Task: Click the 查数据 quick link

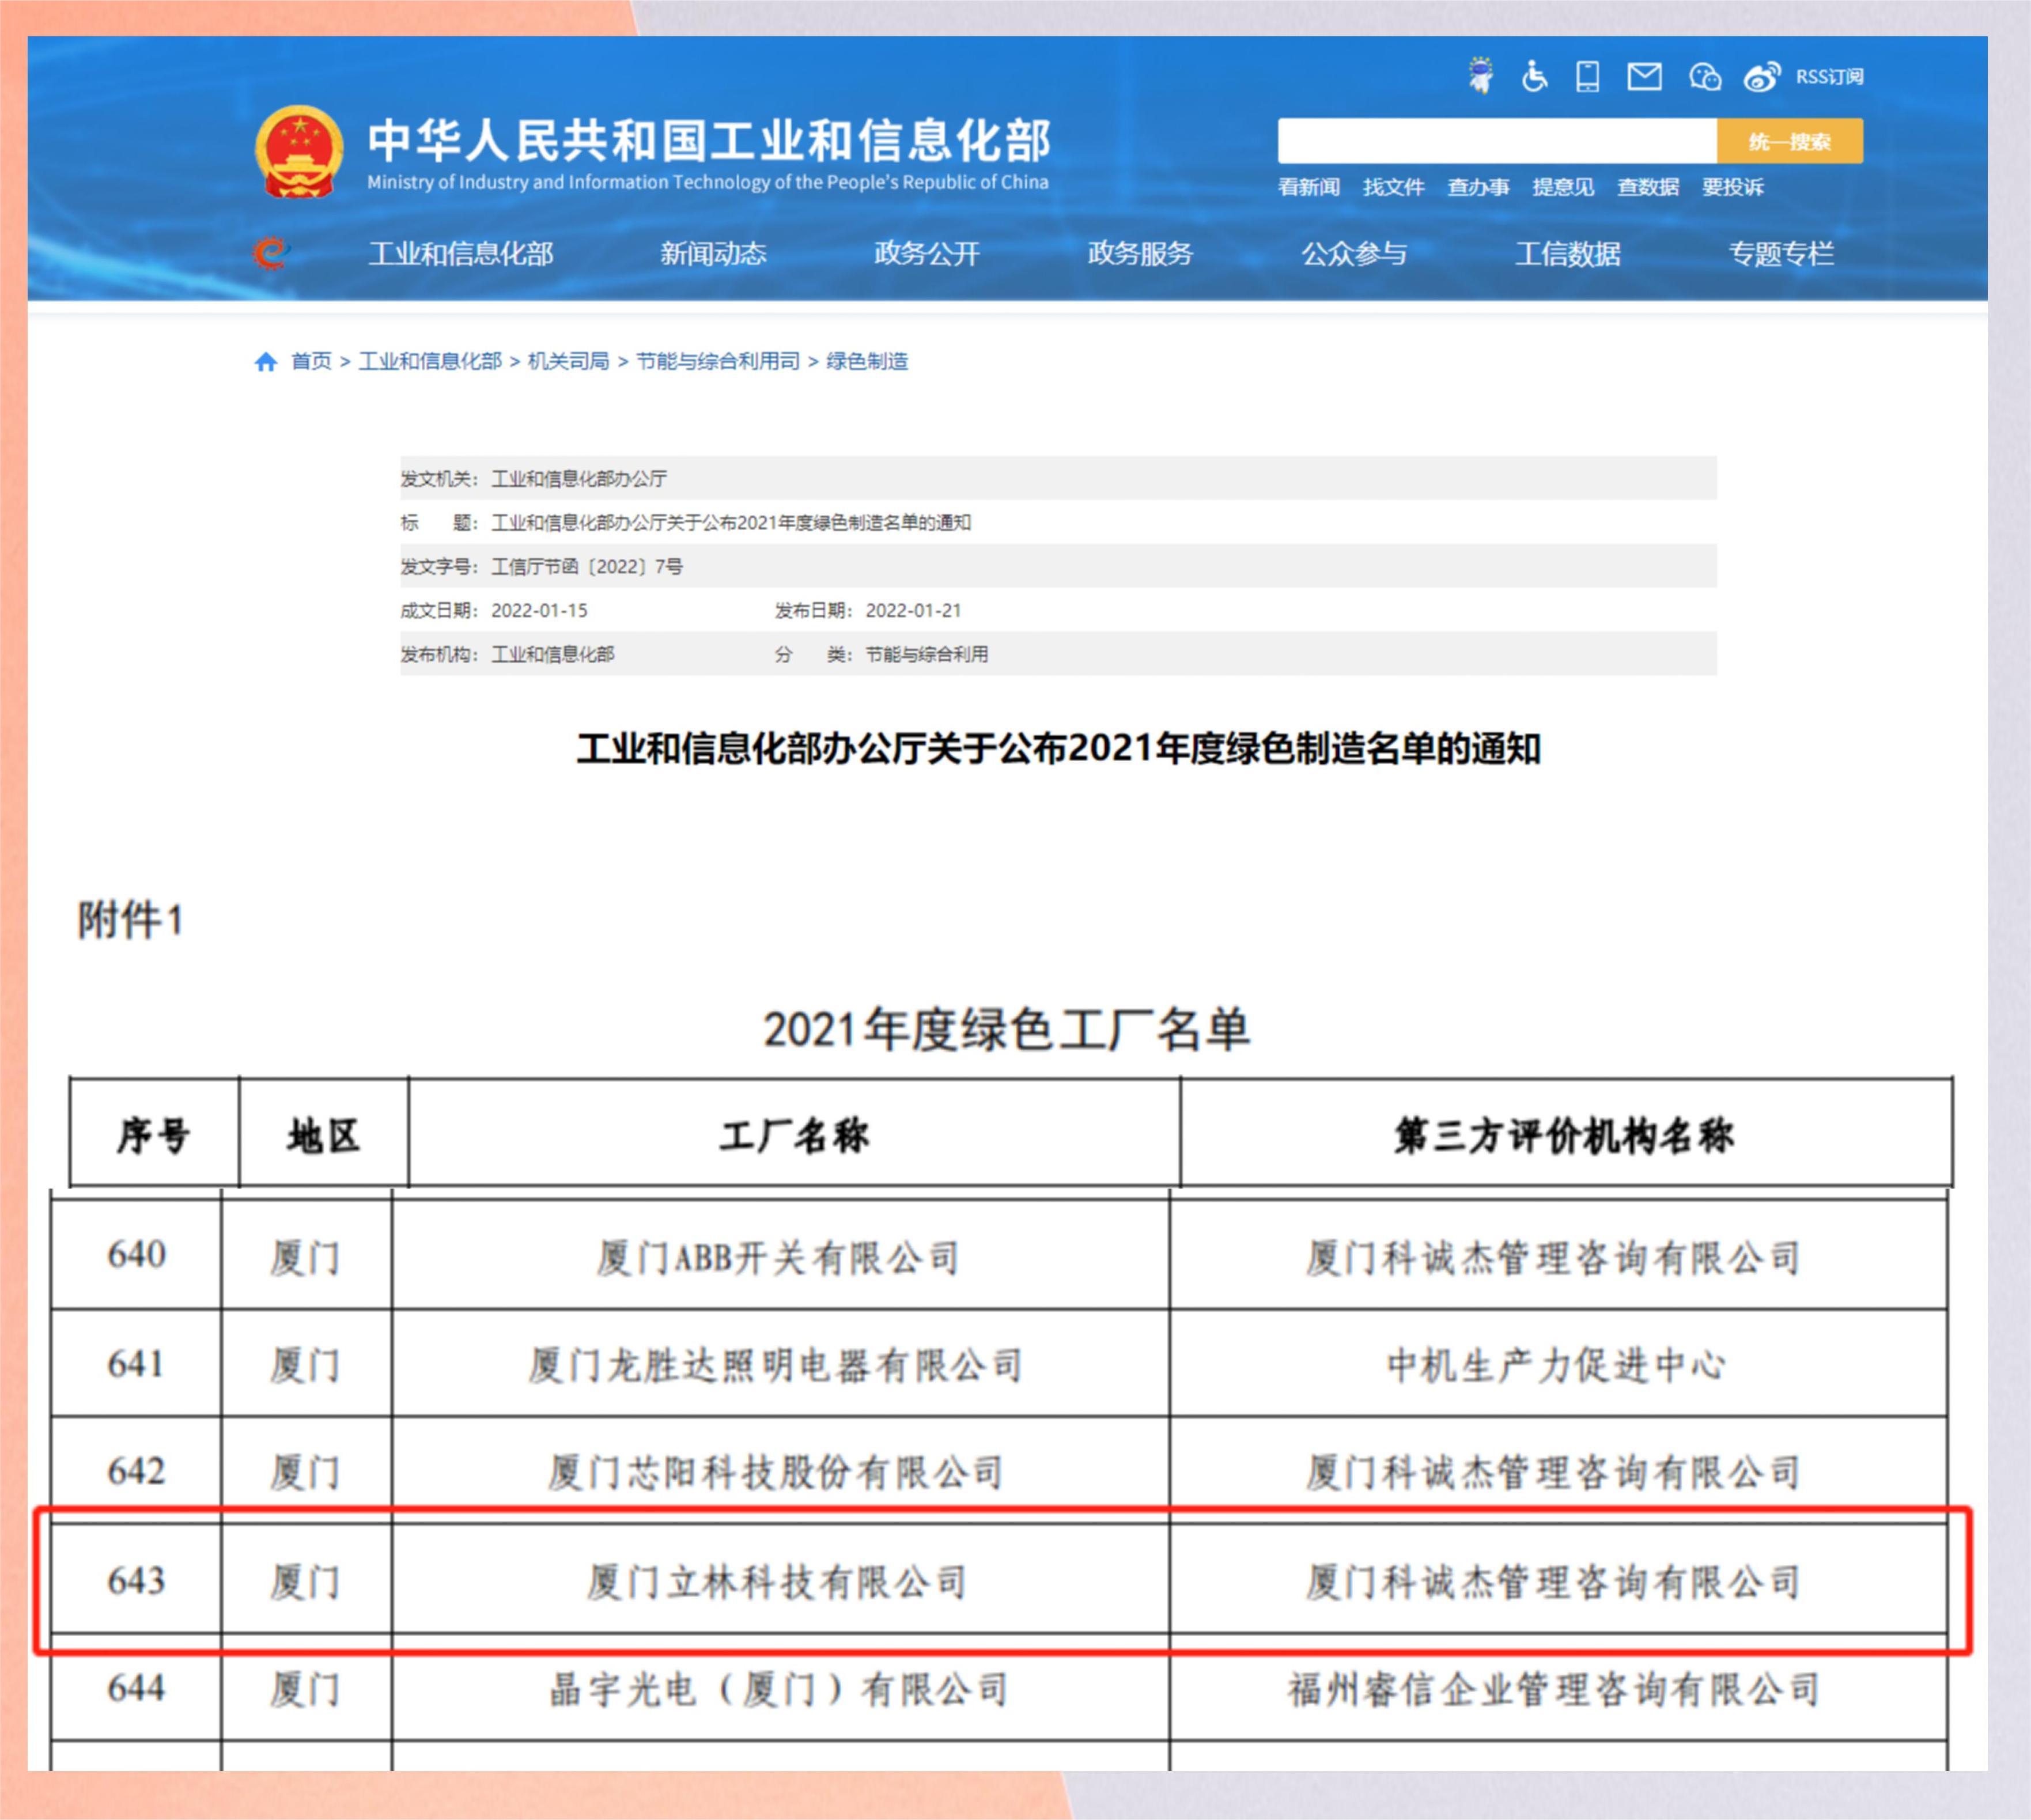Action: click(1648, 187)
